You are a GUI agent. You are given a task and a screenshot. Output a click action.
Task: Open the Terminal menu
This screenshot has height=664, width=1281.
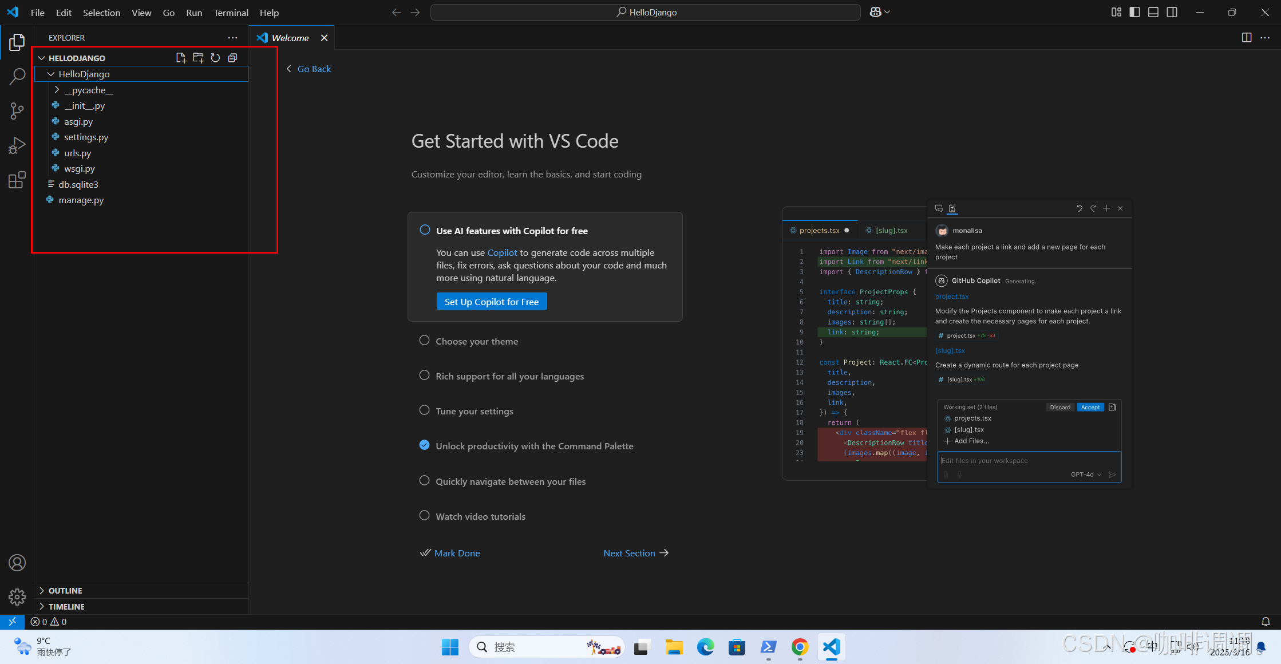(231, 13)
